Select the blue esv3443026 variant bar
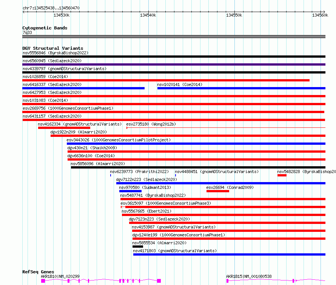Screen dimensions: 336x285 pos(196,144)
